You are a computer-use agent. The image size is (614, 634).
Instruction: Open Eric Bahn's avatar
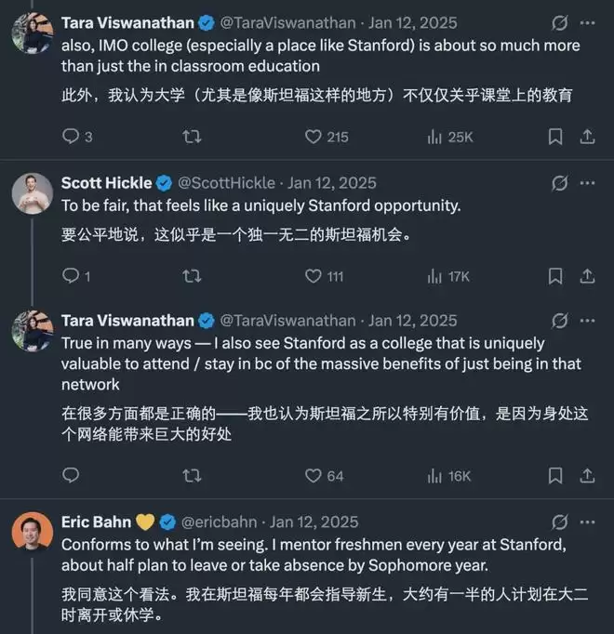tap(33, 533)
